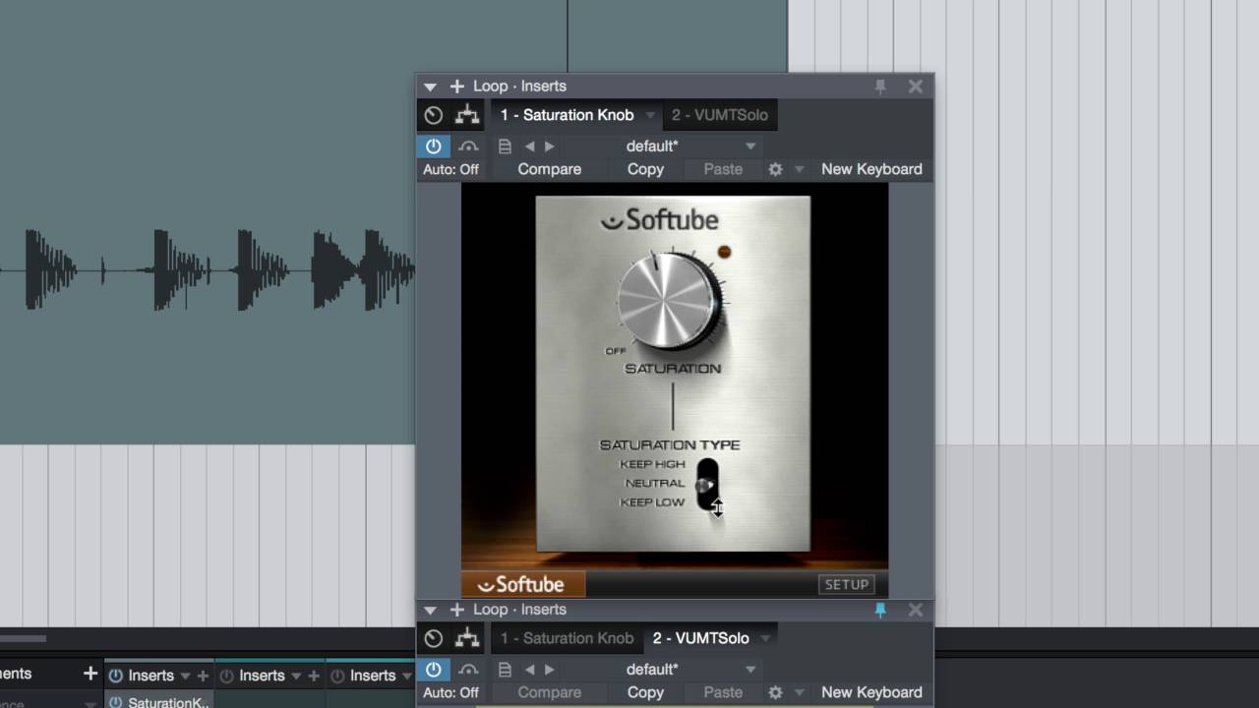The height and width of the screenshot is (708, 1259).
Task: Click 'Auto: Off' in the VUMTSolo window
Action: tap(450, 692)
